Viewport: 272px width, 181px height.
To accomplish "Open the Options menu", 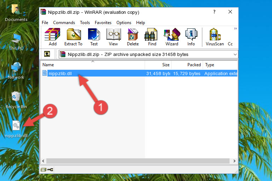I will click(124, 23).
